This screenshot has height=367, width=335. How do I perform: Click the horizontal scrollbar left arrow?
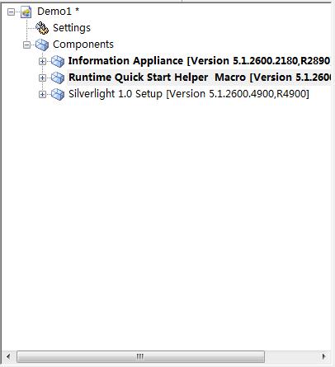click(x=8, y=357)
